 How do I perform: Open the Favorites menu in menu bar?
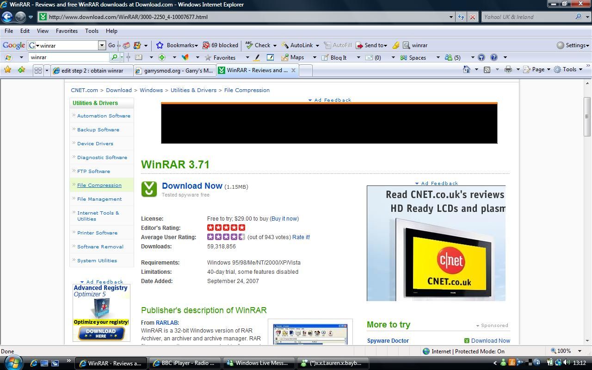(x=67, y=31)
